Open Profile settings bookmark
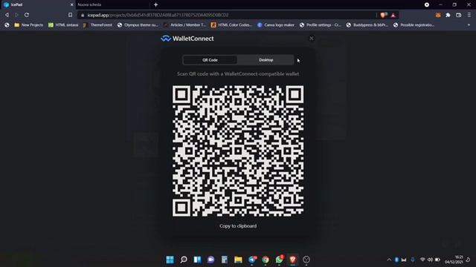The height and width of the screenshot is (267, 476). [x=321, y=25]
